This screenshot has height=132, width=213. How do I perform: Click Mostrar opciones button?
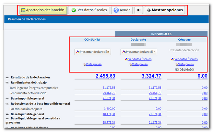165,10
